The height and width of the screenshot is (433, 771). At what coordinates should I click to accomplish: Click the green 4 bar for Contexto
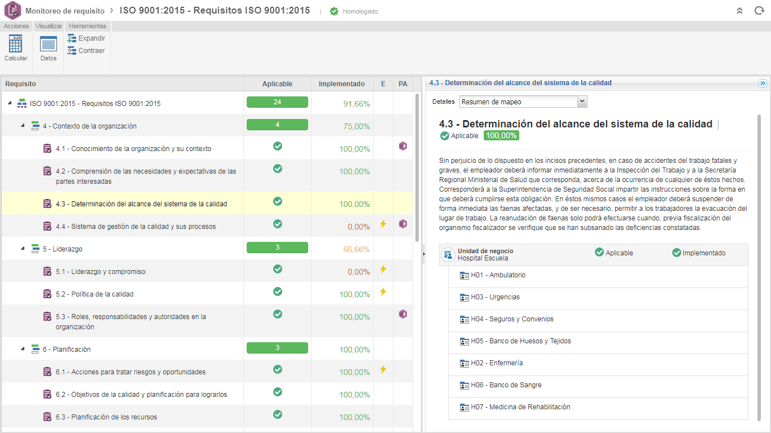(x=277, y=125)
